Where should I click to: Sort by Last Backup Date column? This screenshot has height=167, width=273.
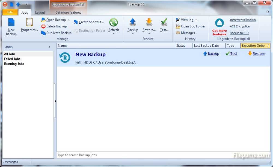(x=209, y=46)
